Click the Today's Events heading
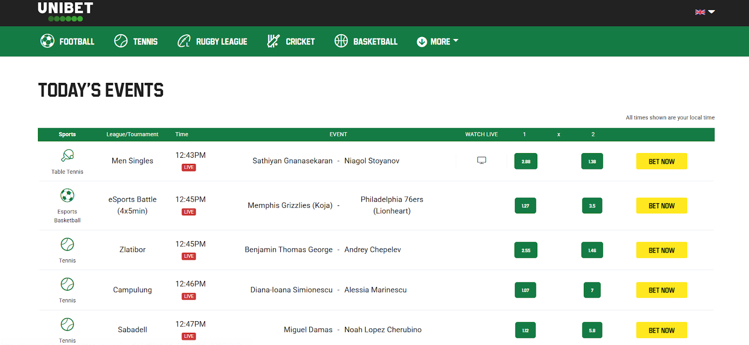The width and height of the screenshot is (749, 345). click(x=101, y=90)
